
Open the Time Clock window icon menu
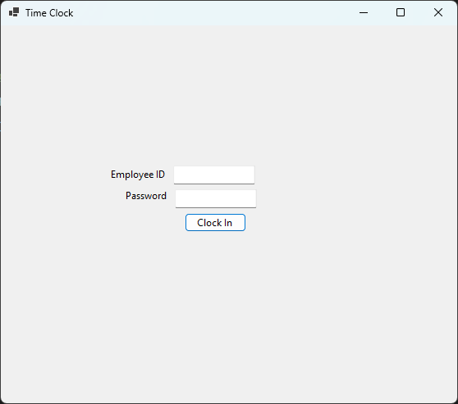(14, 12)
